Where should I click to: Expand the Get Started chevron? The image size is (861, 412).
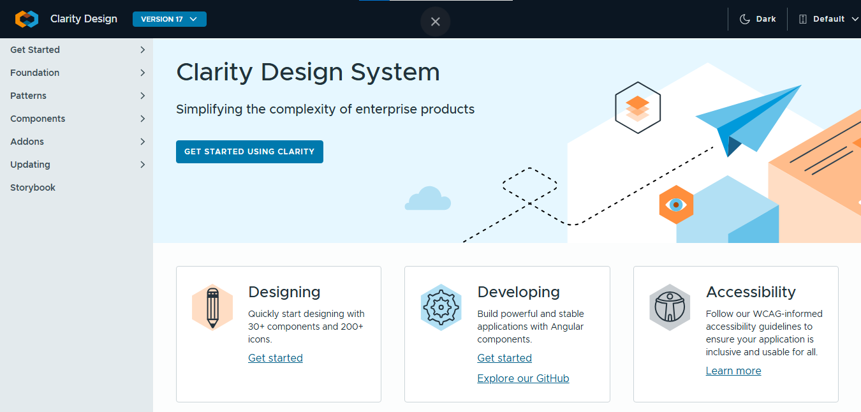(x=142, y=50)
